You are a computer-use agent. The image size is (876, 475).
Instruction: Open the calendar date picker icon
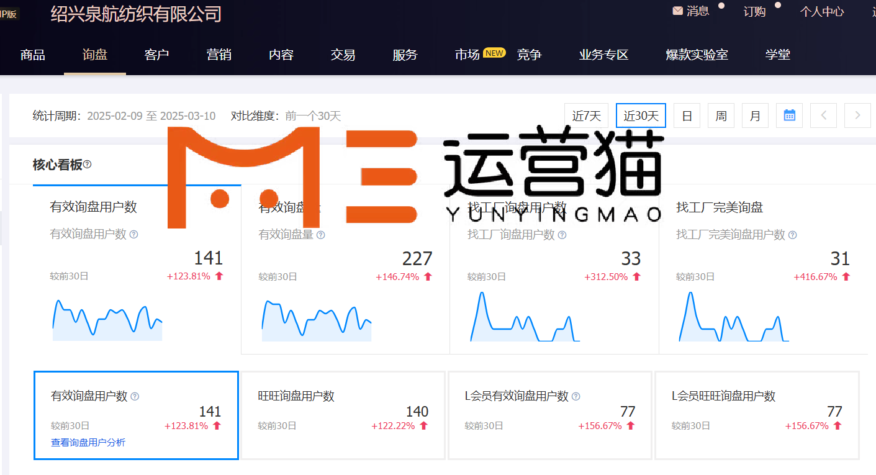tap(789, 115)
